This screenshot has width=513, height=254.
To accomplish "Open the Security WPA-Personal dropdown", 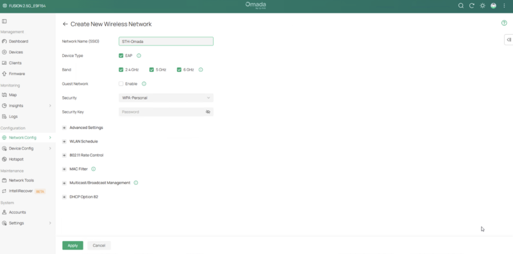I will point(166,98).
